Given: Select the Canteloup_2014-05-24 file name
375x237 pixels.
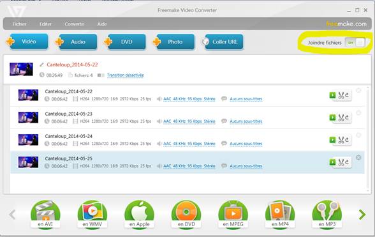Looking at the screenshot, I should [69, 136].
